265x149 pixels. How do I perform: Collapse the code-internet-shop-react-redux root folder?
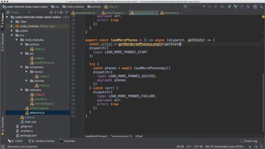point(7,17)
